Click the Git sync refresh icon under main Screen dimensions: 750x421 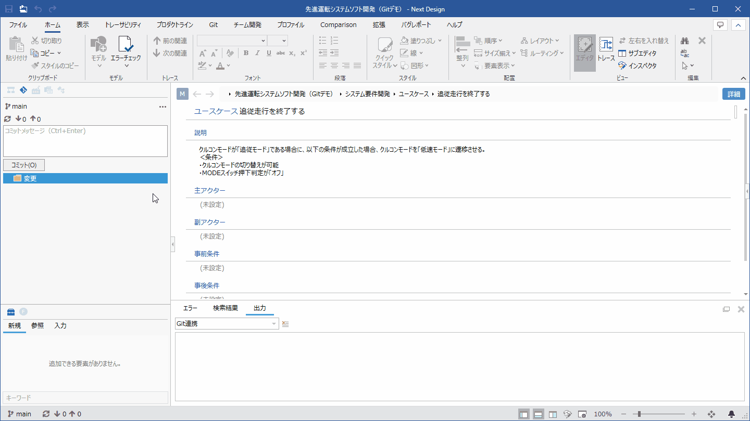click(7, 119)
